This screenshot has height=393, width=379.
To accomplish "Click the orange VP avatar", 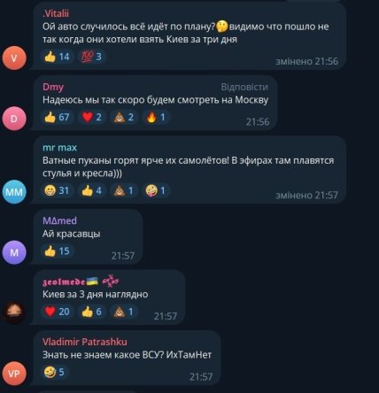I will [x=14, y=374].
